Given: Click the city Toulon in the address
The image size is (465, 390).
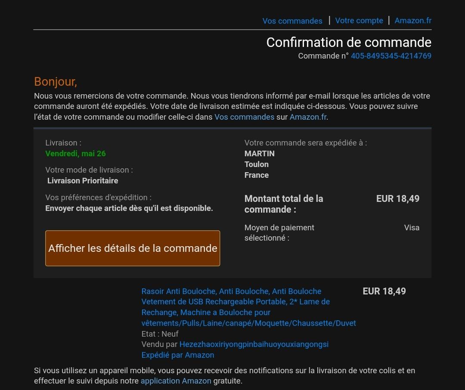Looking at the screenshot, I should [257, 164].
